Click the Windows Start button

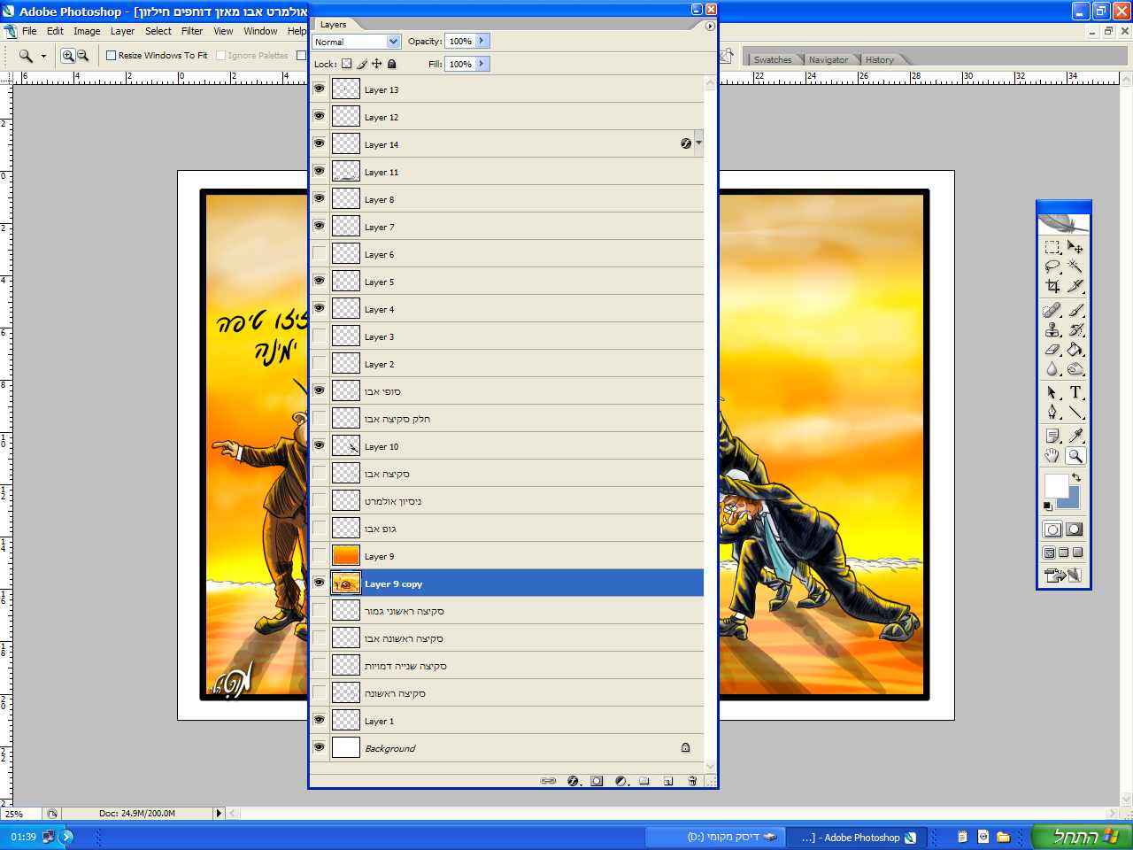[x=1082, y=837]
